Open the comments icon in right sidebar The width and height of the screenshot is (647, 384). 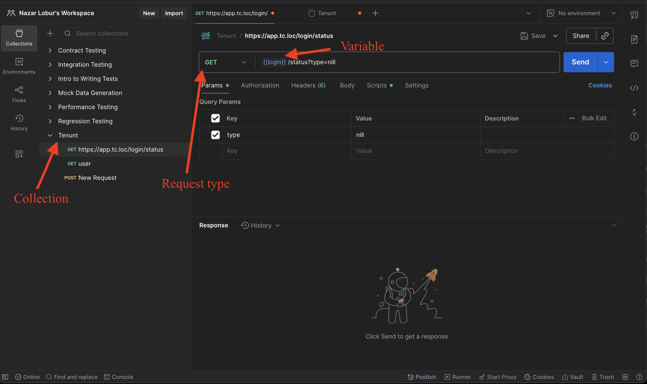pyautogui.click(x=634, y=63)
